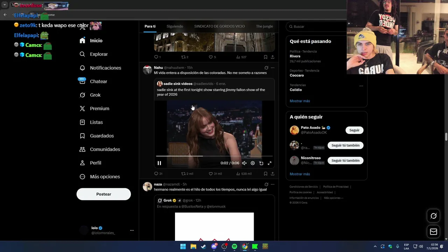Open Chatear with 20+ badge

tap(93, 81)
